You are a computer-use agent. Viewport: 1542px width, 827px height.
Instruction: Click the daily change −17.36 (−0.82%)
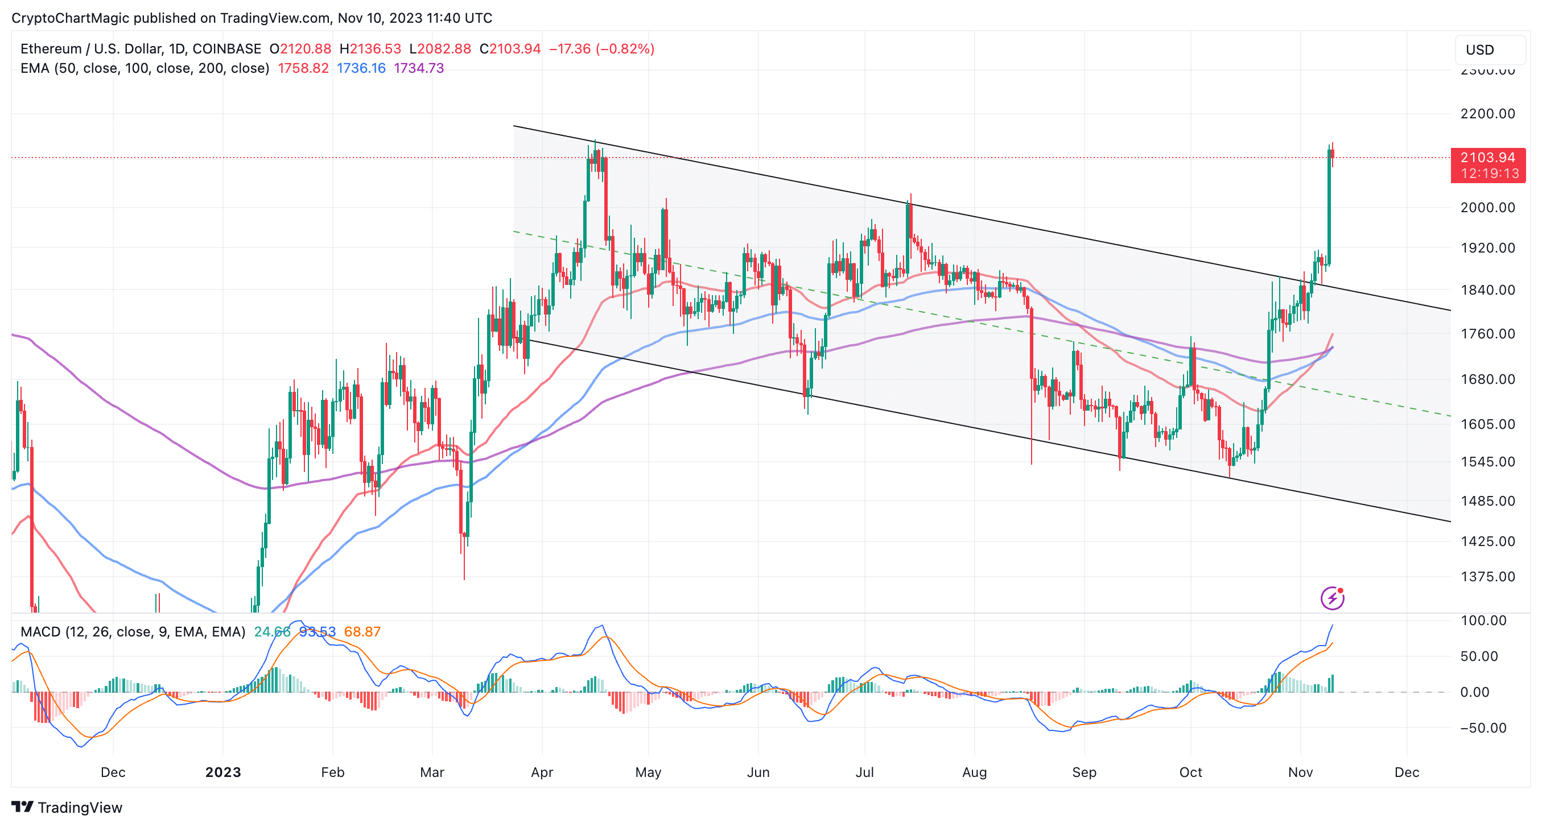click(x=601, y=49)
